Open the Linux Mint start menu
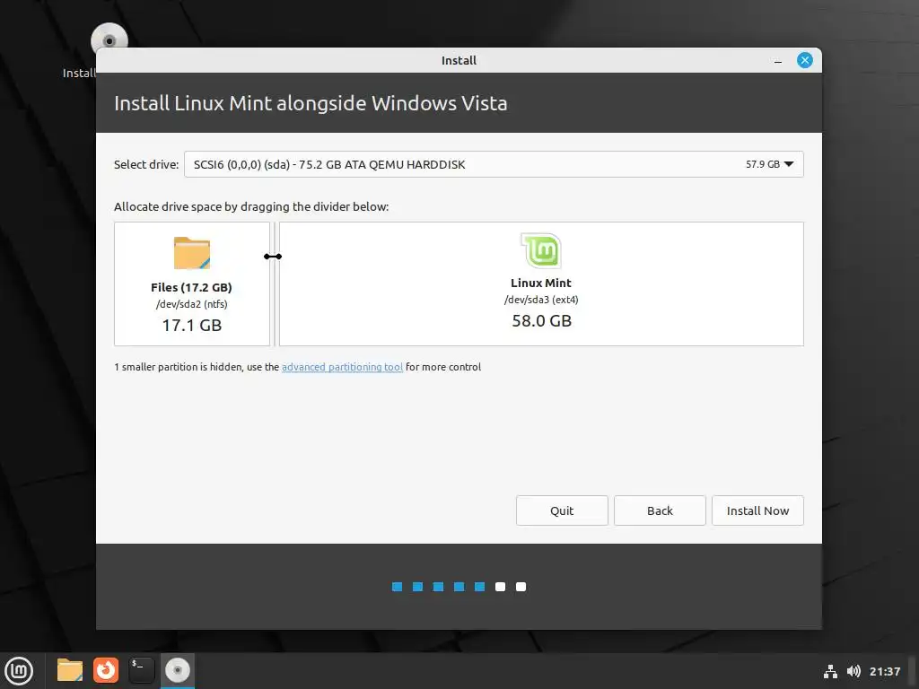This screenshot has height=689, width=919. pos(19,670)
